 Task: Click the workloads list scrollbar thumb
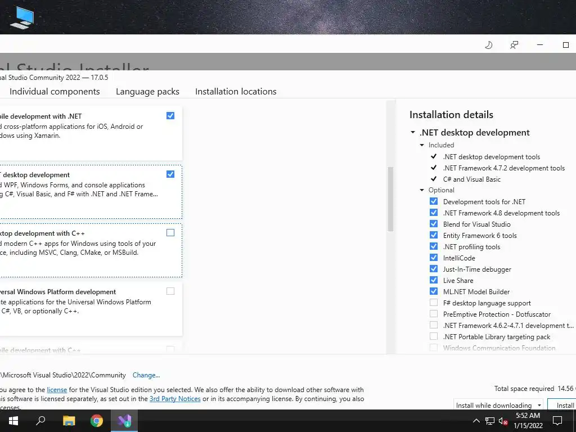pos(390,199)
